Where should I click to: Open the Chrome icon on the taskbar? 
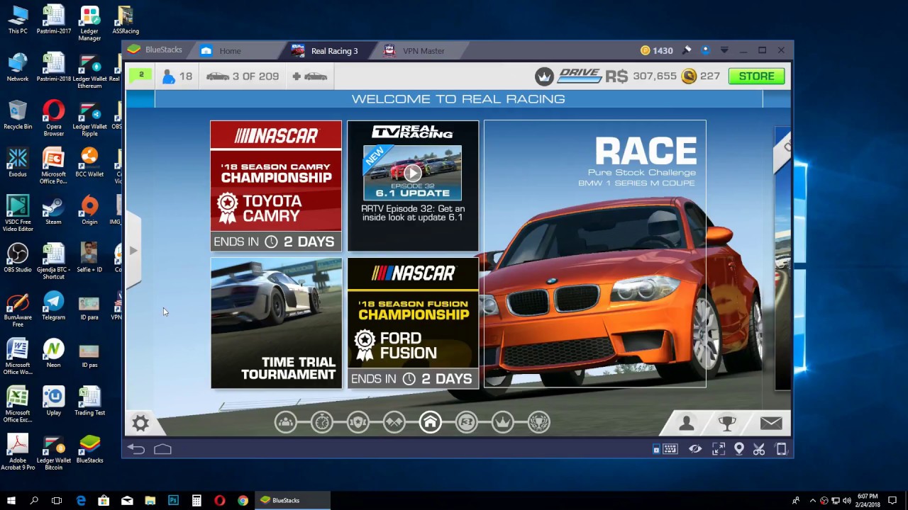243,500
